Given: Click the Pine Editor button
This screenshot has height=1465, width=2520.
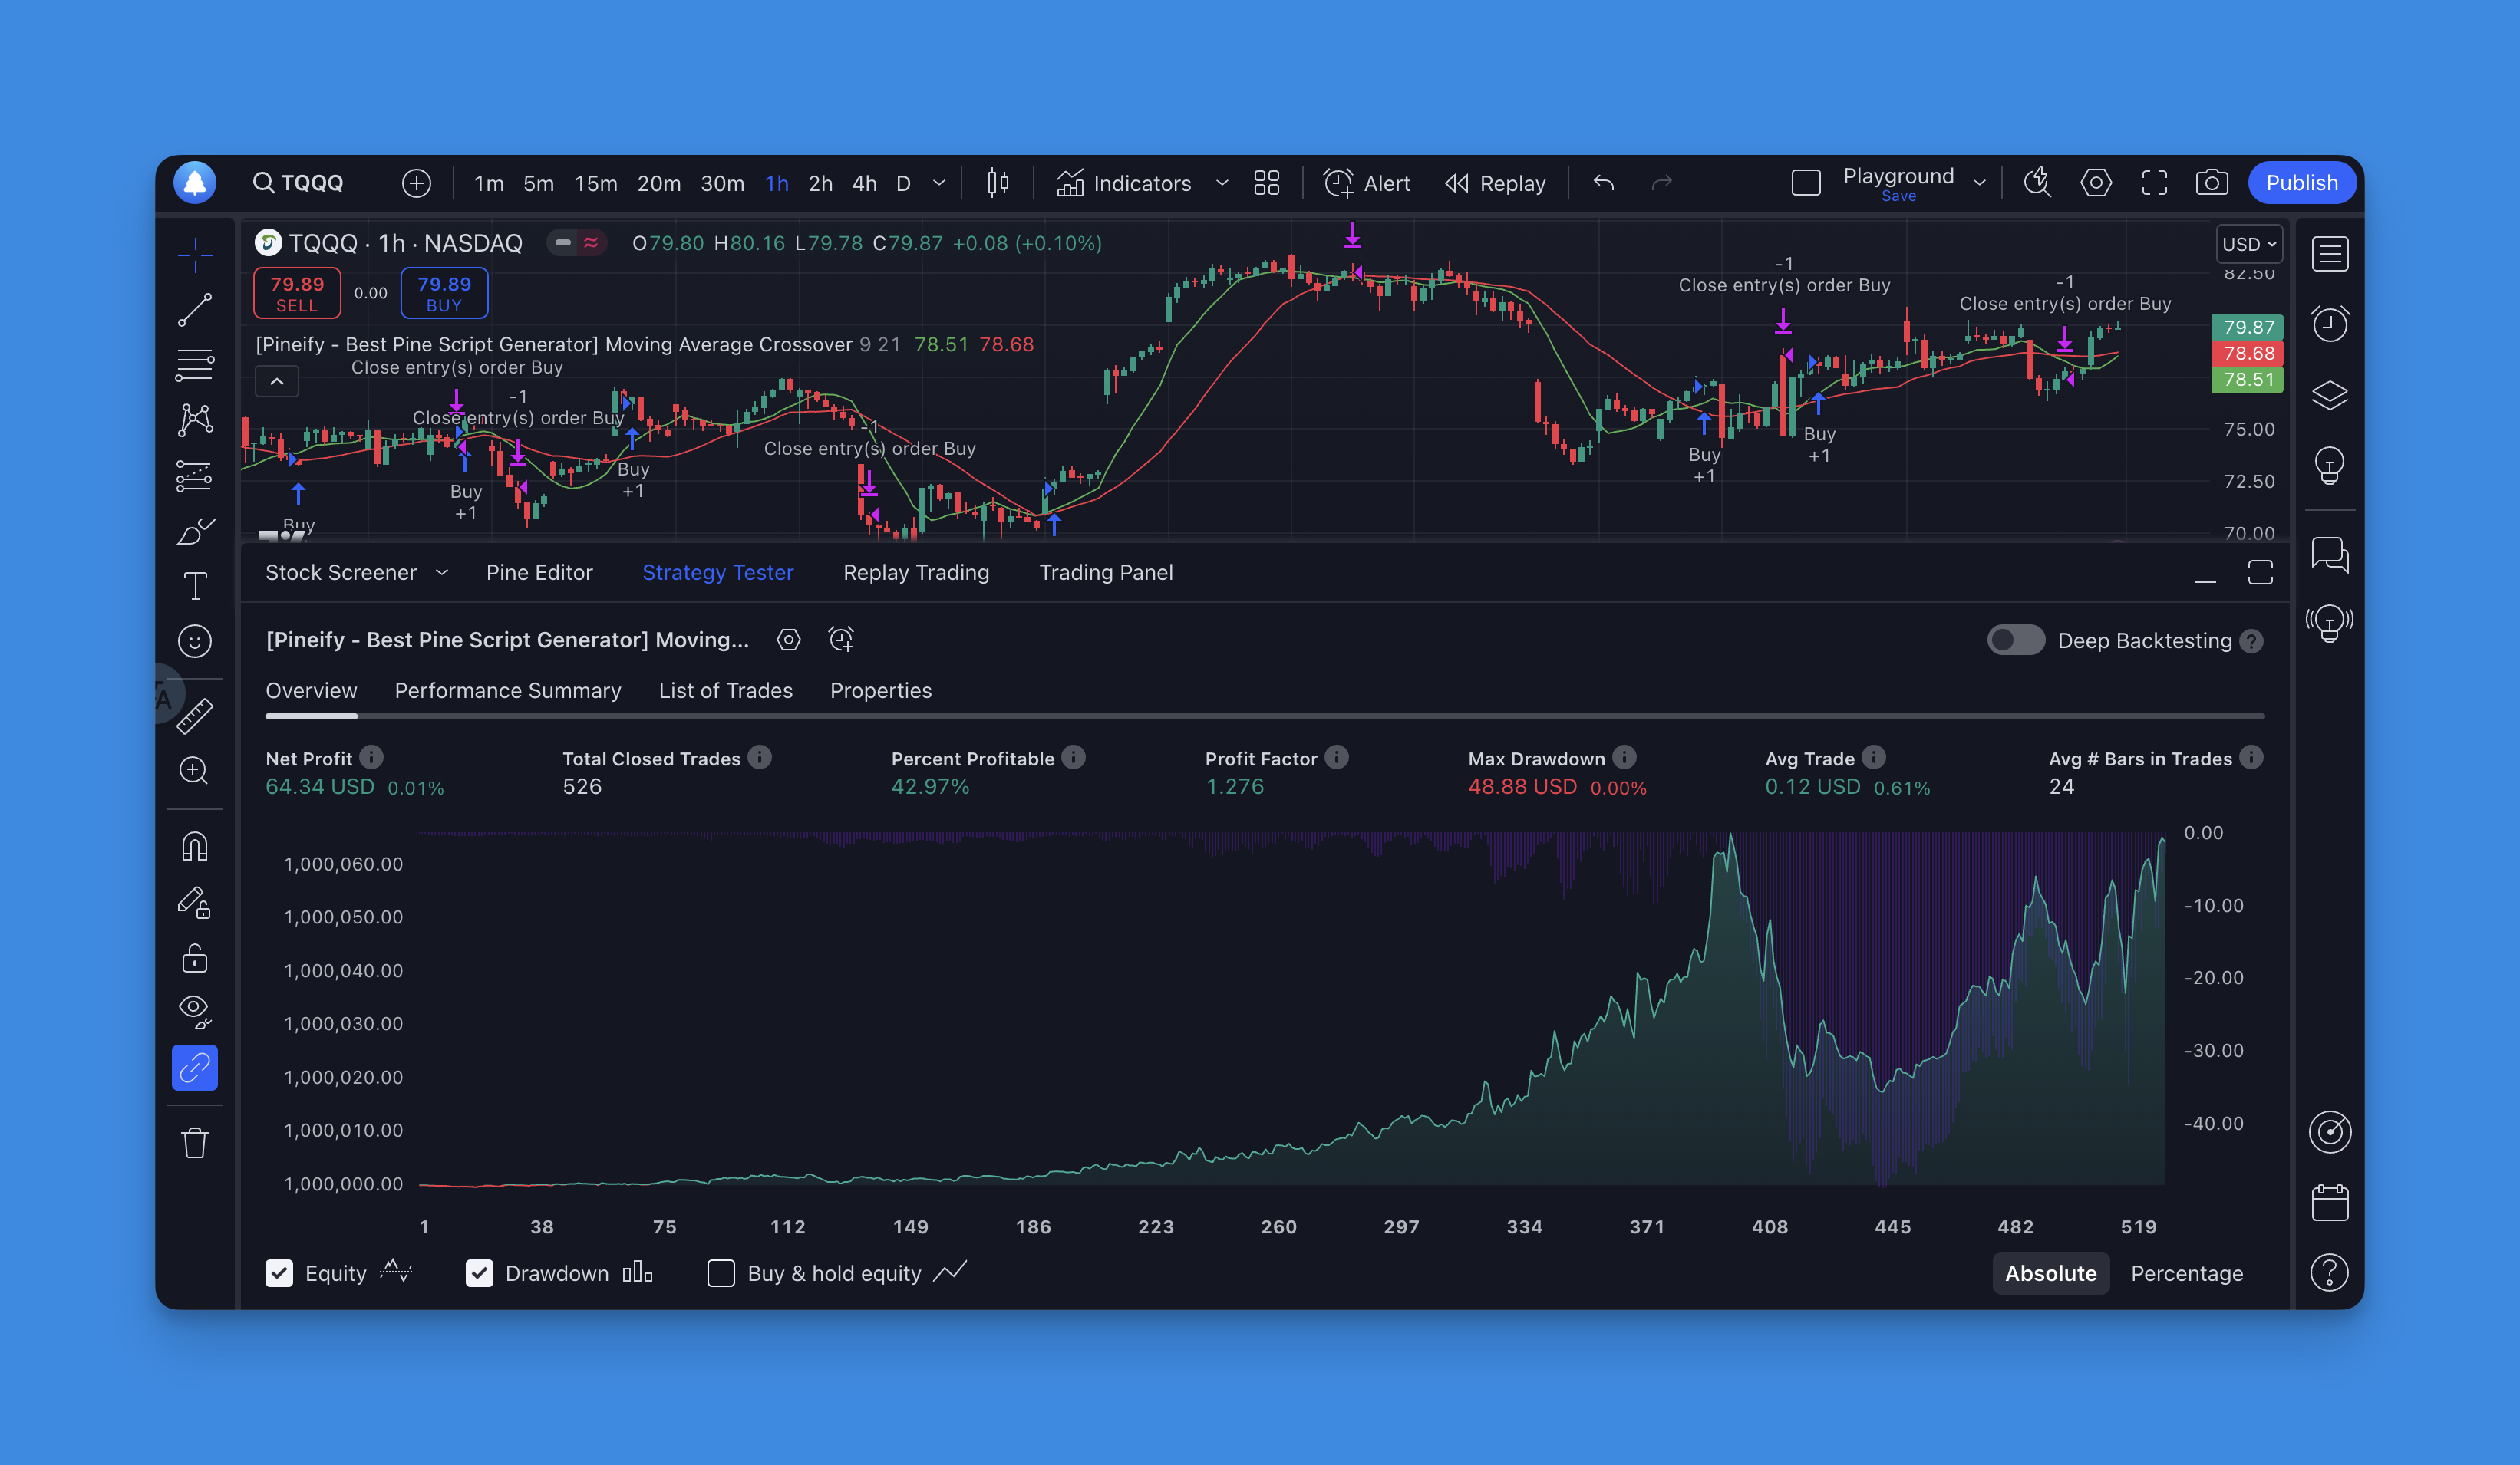Looking at the screenshot, I should (539, 572).
